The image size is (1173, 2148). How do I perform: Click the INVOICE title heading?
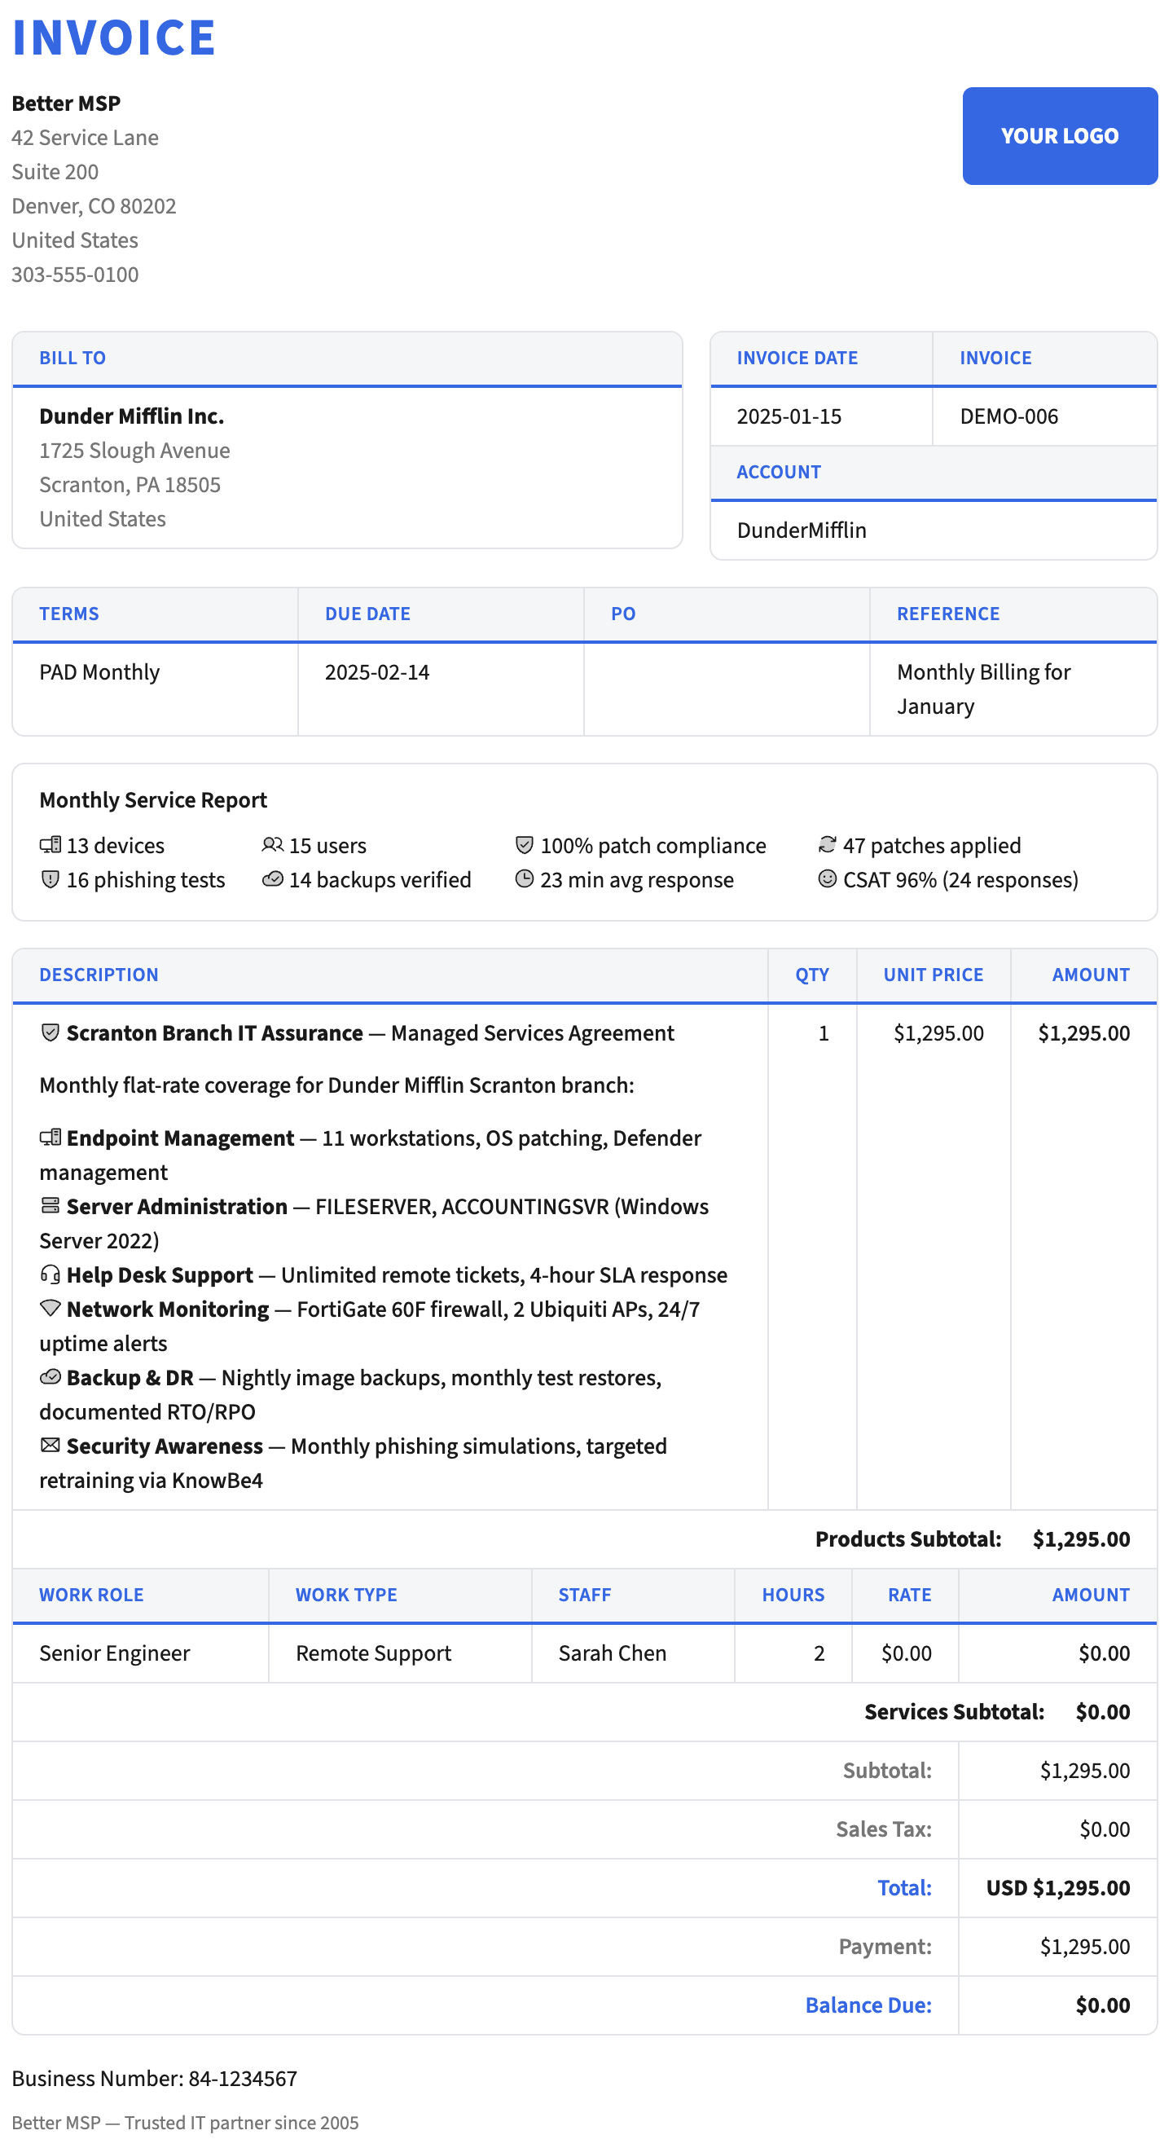click(114, 37)
